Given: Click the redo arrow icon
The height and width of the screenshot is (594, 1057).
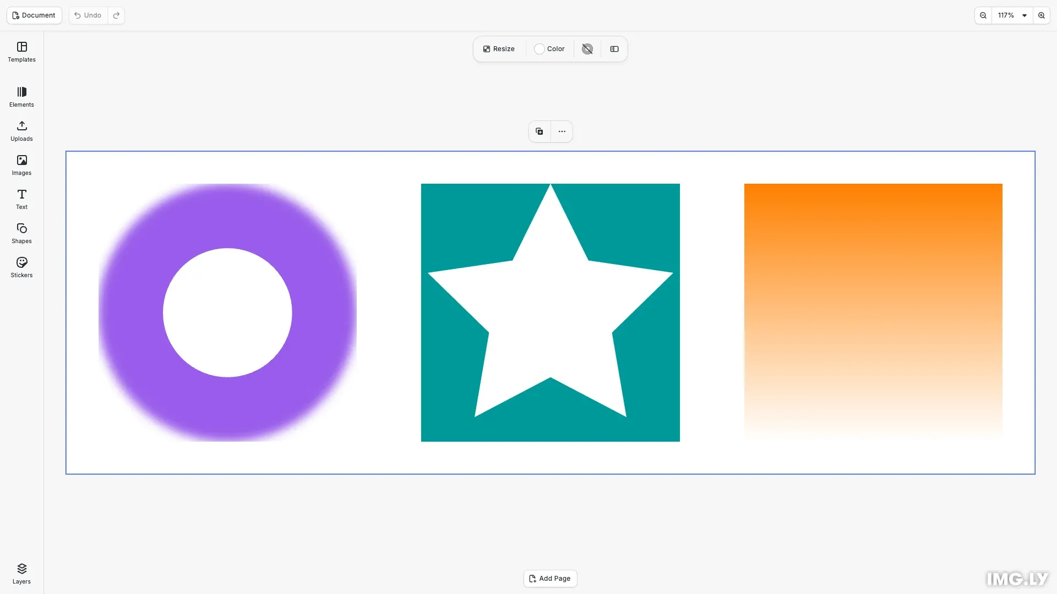Looking at the screenshot, I should pyautogui.click(x=116, y=15).
